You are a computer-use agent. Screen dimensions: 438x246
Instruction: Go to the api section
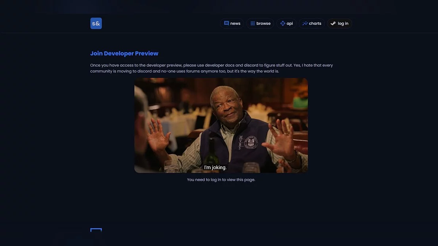click(x=286, y=23)
